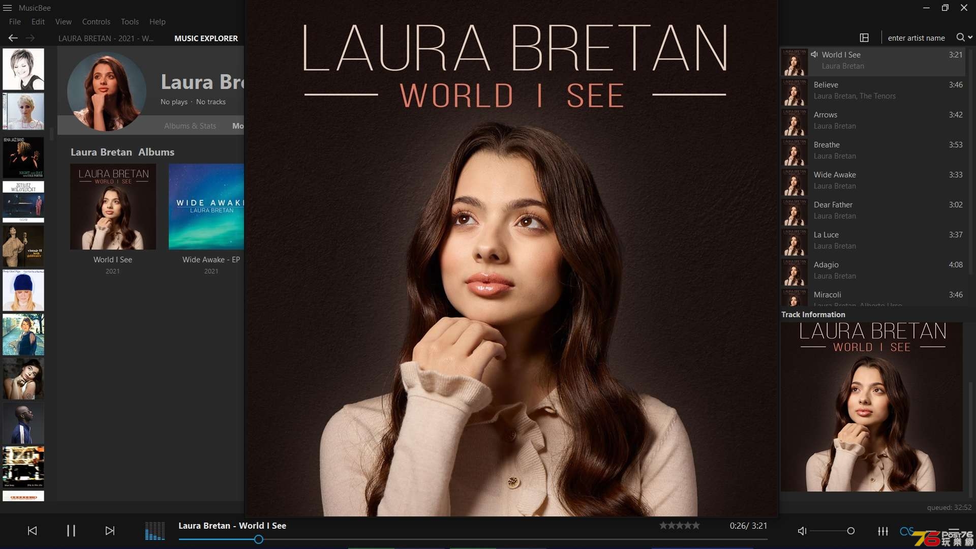Click the Laura Bretan - World I See title
976x549 pixels.
coord(232,526)
